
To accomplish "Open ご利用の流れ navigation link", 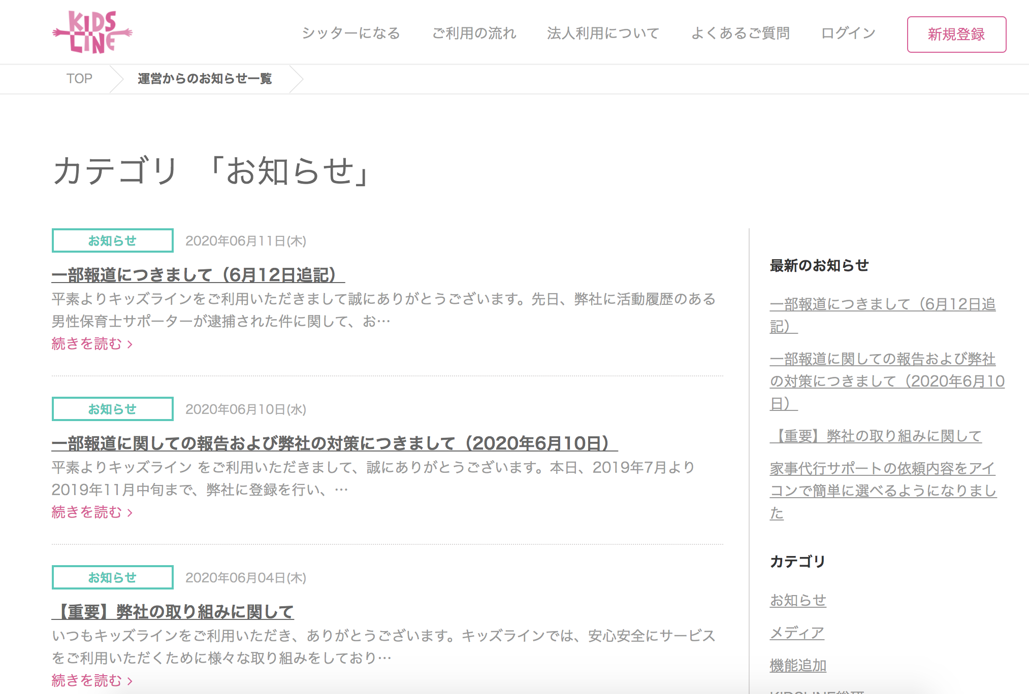I will coord(474,33).
